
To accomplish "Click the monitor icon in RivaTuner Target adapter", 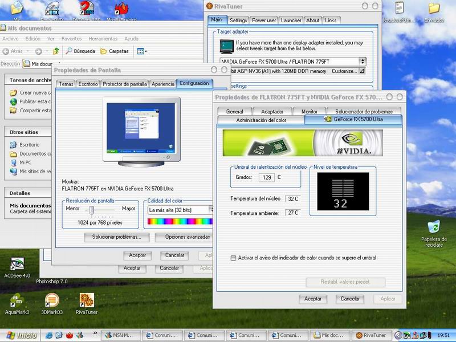I will tap(227, 47).
